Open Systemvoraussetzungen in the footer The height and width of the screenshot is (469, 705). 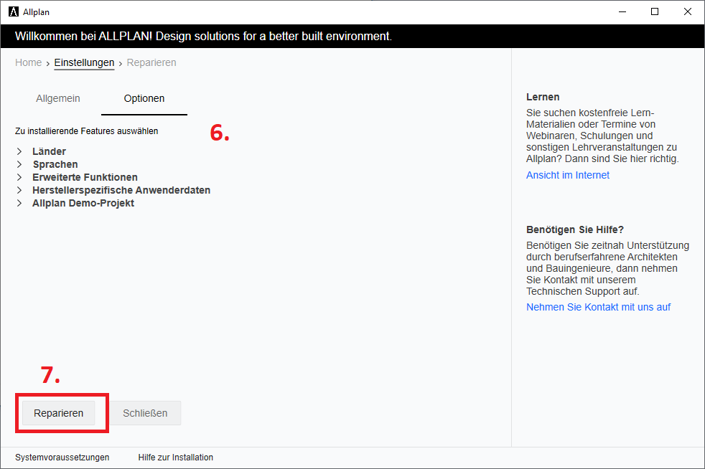62,458
